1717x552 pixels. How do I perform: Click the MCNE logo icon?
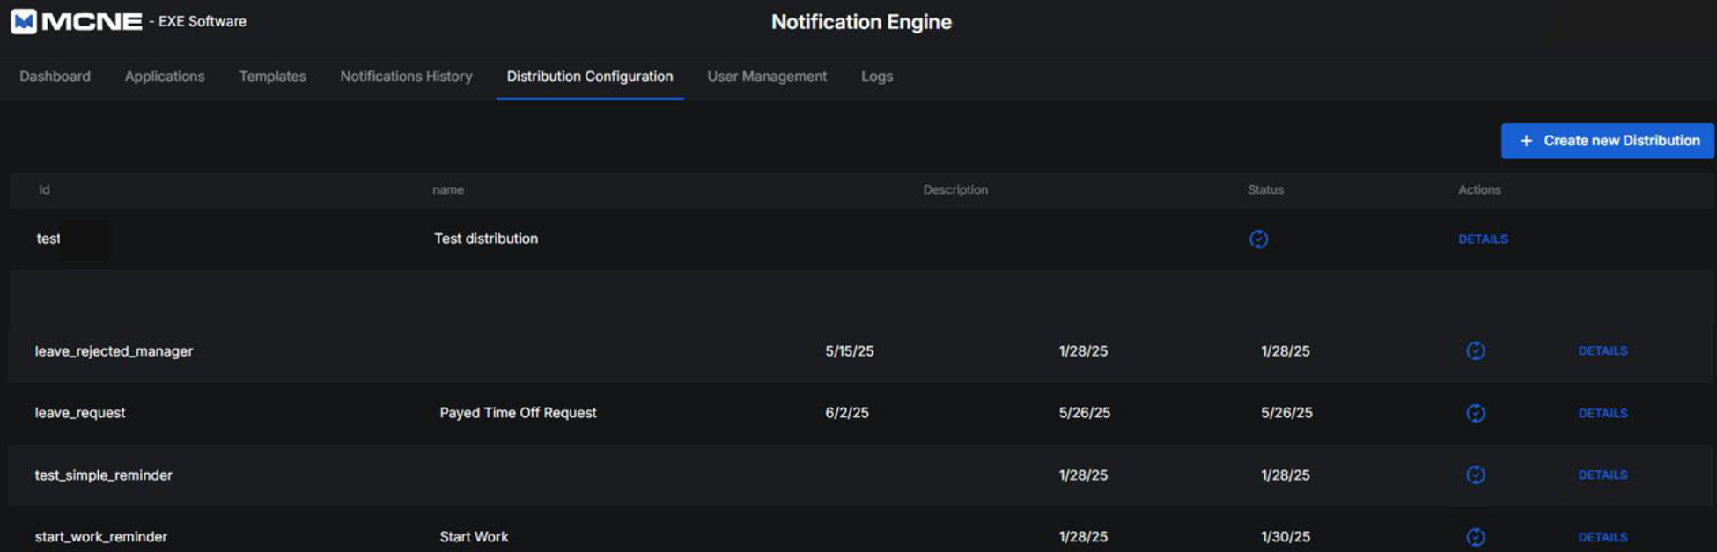[x=24, y=21]
